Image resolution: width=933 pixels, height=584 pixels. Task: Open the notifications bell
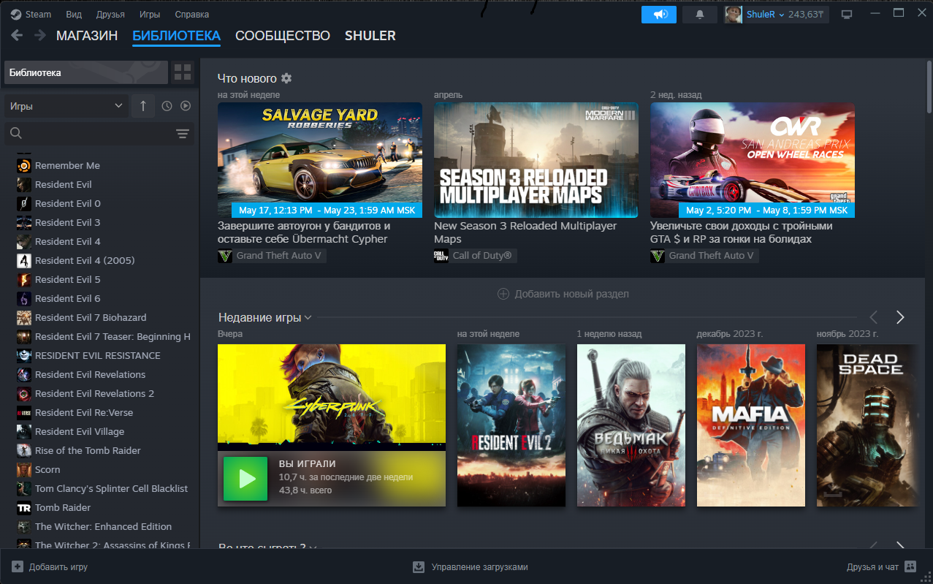click(700, 15)
